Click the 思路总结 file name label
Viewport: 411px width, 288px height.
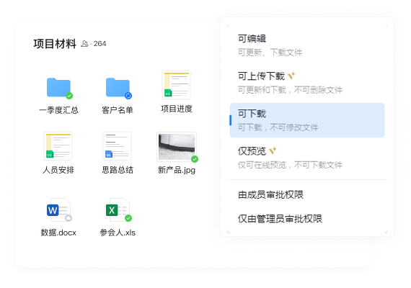click(118, 170)
